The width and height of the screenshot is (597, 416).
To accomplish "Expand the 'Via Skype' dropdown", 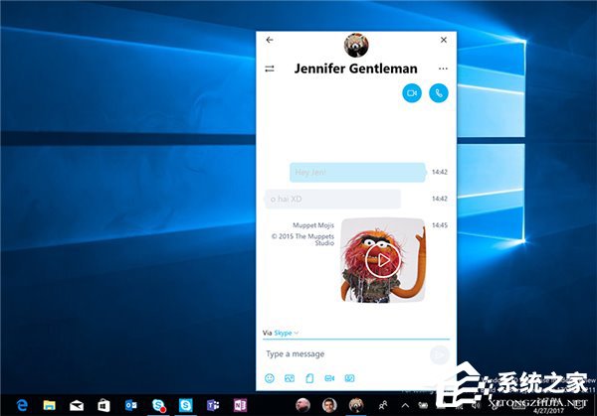I will (281, 333).
